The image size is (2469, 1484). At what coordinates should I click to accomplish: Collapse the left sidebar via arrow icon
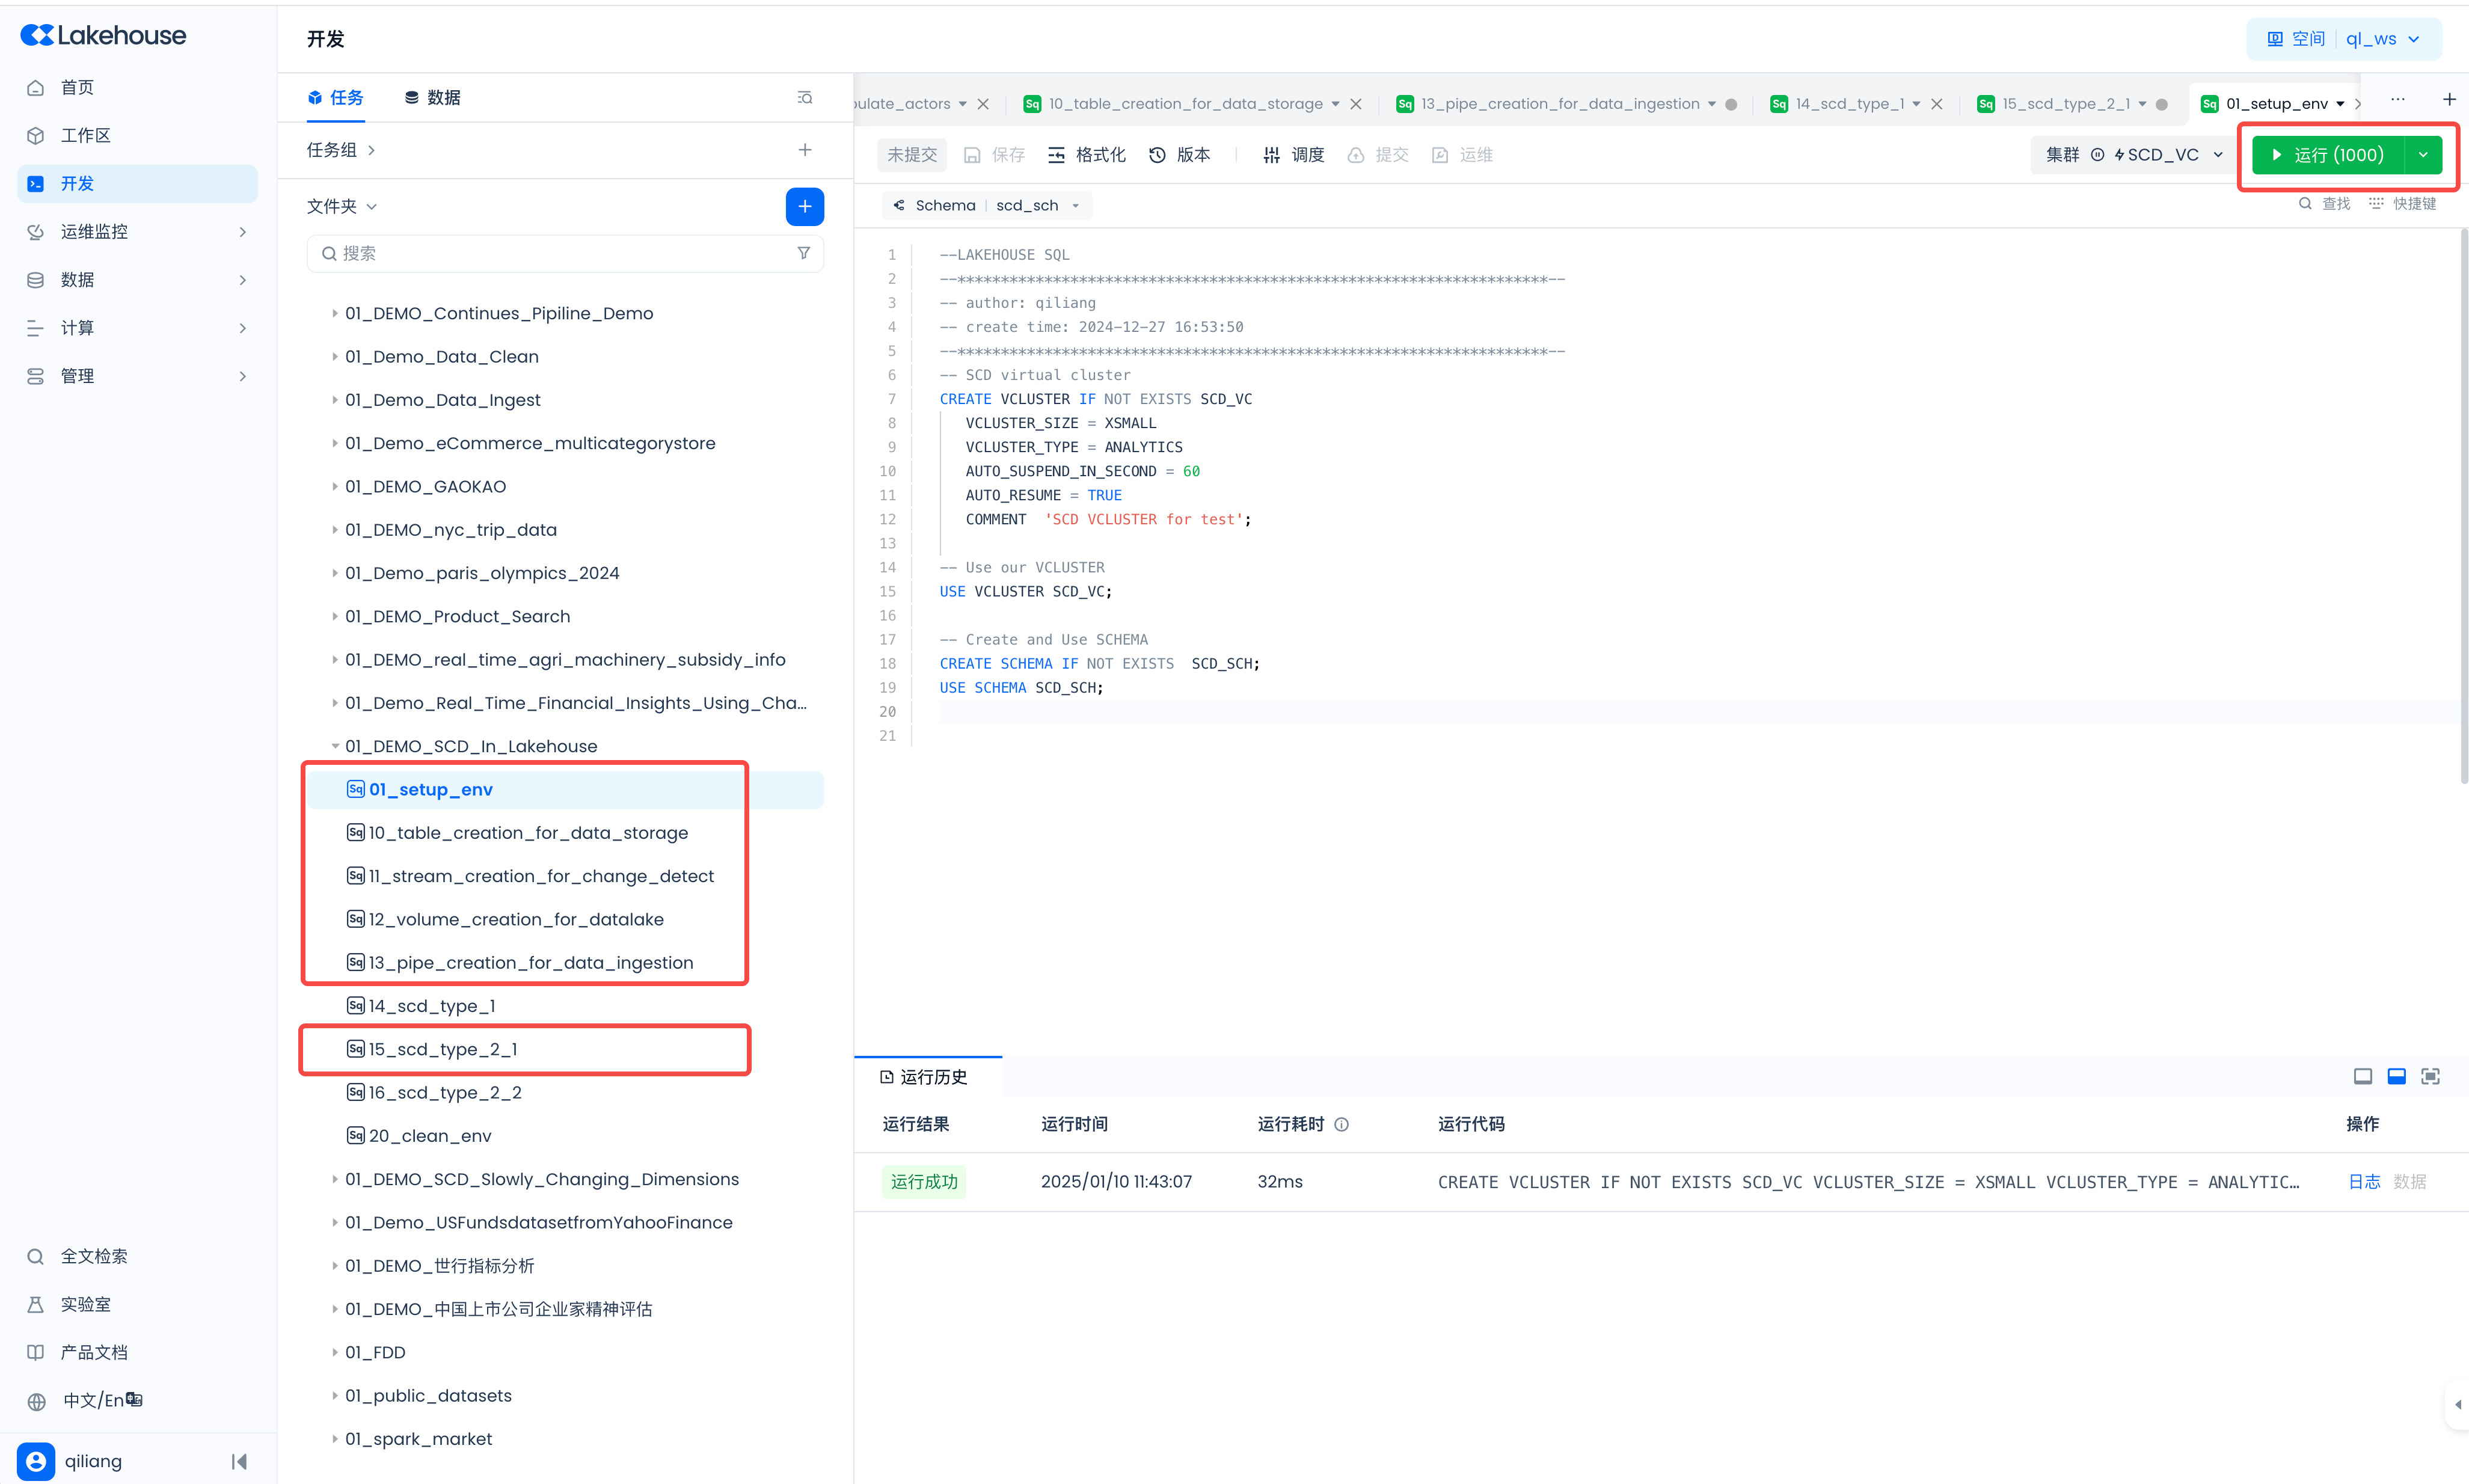pos(239,1461)
